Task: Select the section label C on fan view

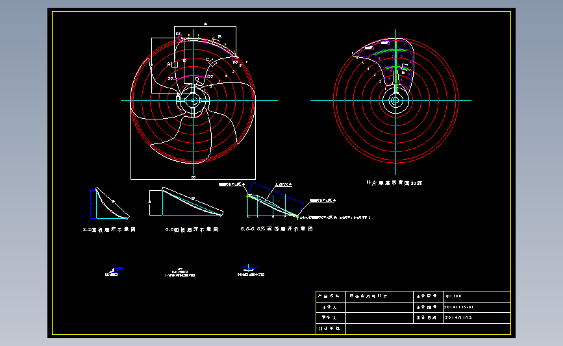Action: pos(208,60)
